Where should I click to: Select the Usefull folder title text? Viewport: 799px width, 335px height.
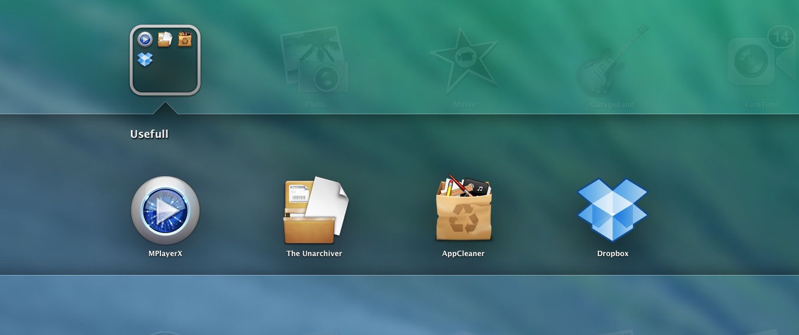(149, 134)
